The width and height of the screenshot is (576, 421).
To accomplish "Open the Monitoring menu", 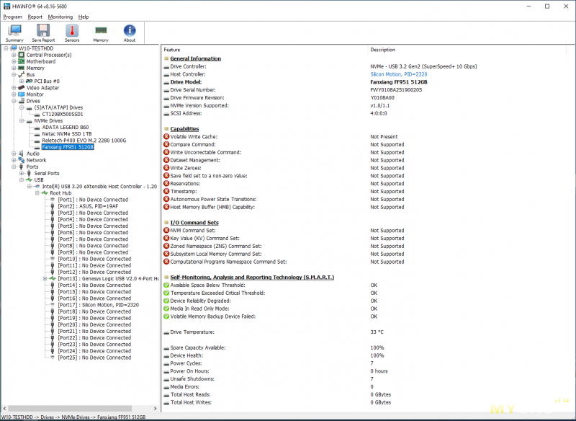I will coord(60,17).
